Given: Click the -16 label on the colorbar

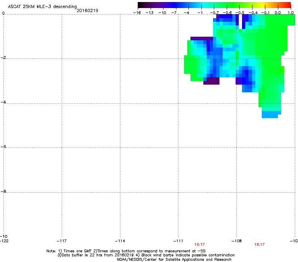Looking at the screenshot, I should pyautogui.click(x=137, y=13).
